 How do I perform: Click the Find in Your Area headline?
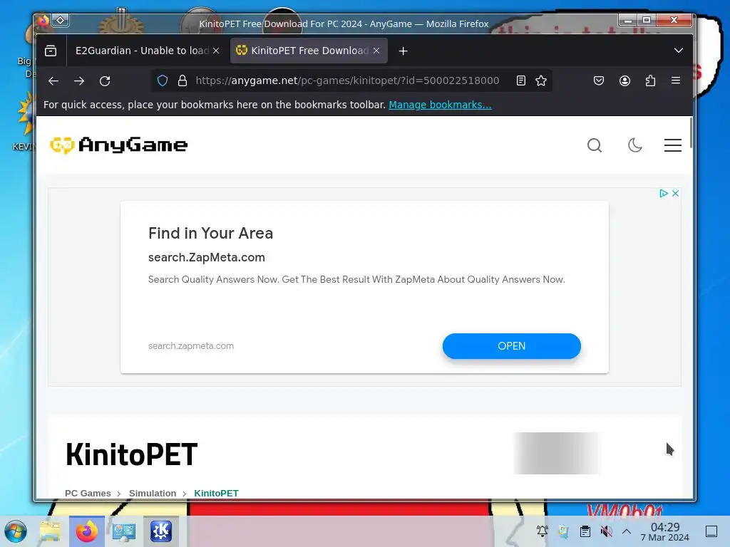[210, 233]
